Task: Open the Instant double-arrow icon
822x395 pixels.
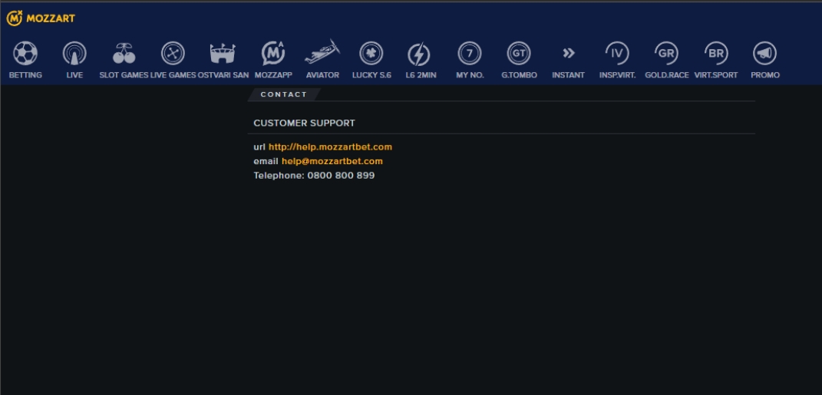Action: coord(568,53)
